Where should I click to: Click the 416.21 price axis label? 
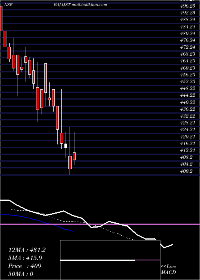pyautogui.click(x=188, y=143)
